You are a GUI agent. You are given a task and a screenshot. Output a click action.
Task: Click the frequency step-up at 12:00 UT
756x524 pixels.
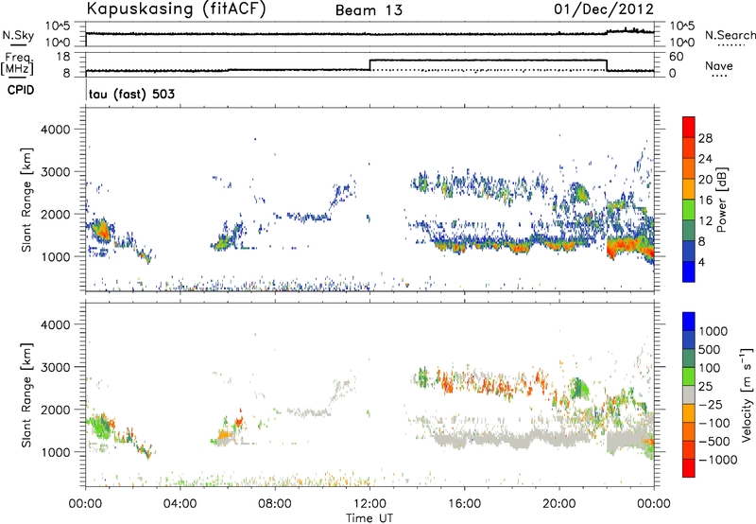point(369,64)
